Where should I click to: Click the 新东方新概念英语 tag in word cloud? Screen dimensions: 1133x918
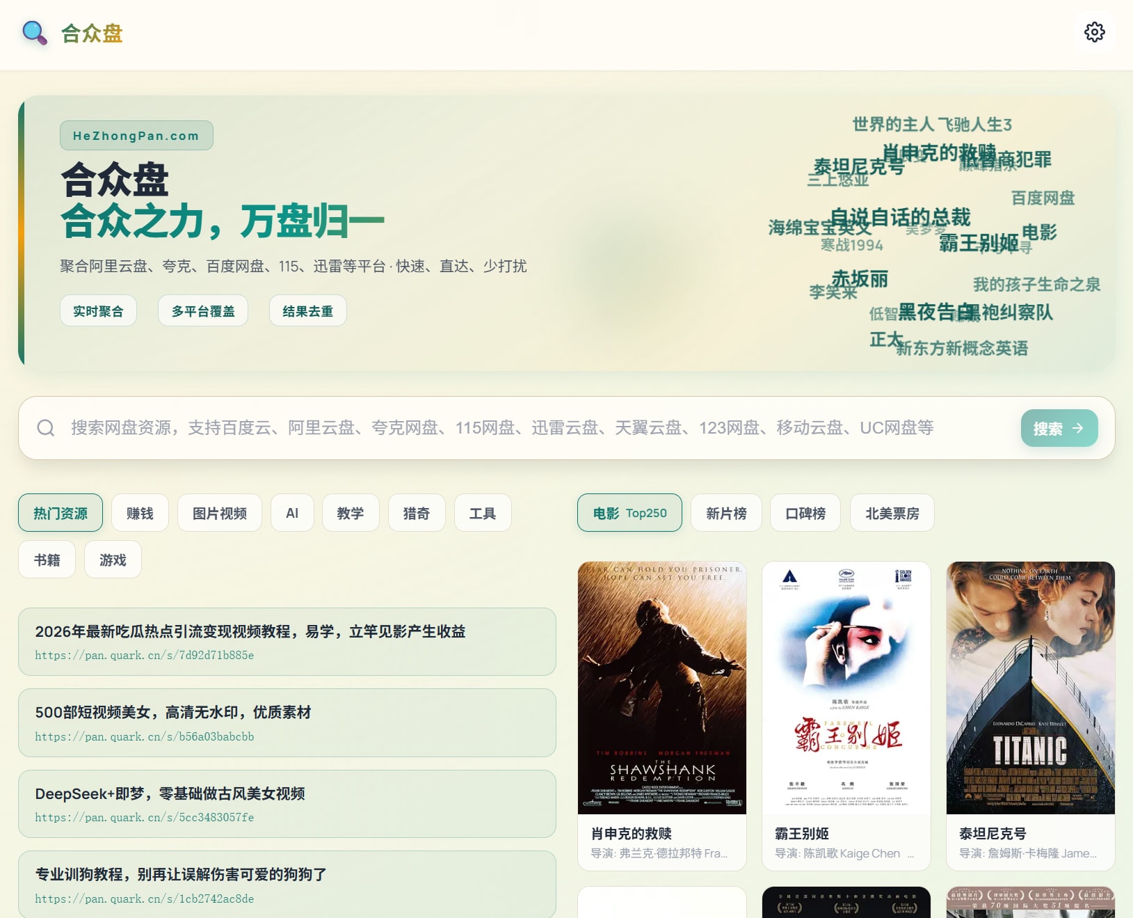(x=962, y=348)
